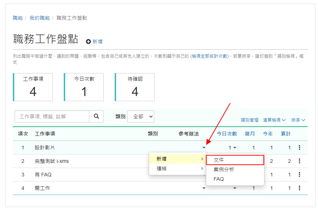Select 連結 in the context menu
The image size is (318, 210).
tap(178, 168)
